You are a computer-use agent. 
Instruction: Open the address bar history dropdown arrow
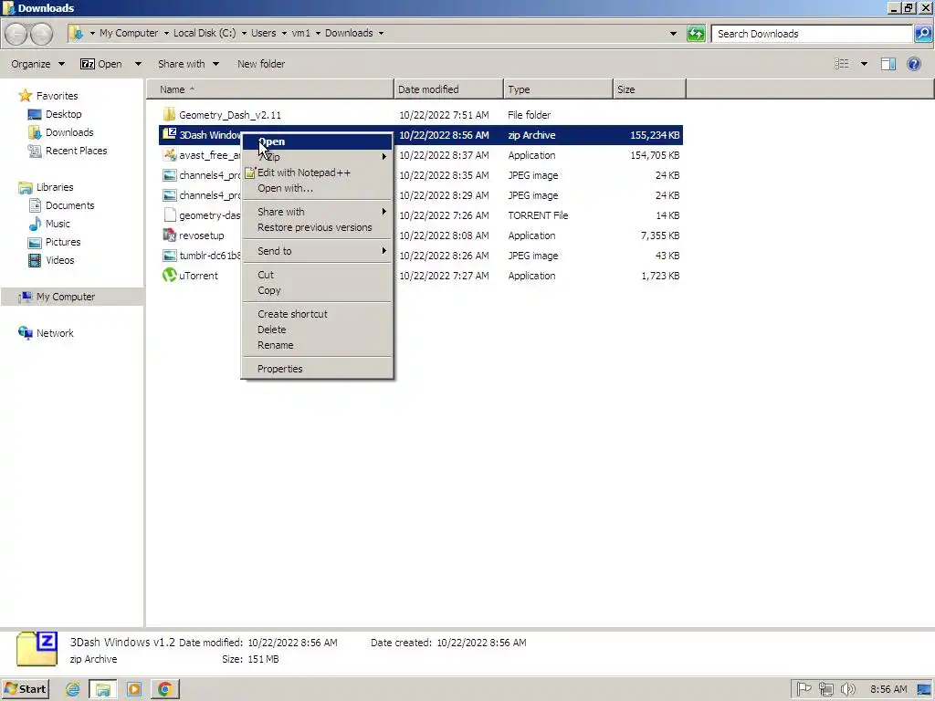pos(673,34)
